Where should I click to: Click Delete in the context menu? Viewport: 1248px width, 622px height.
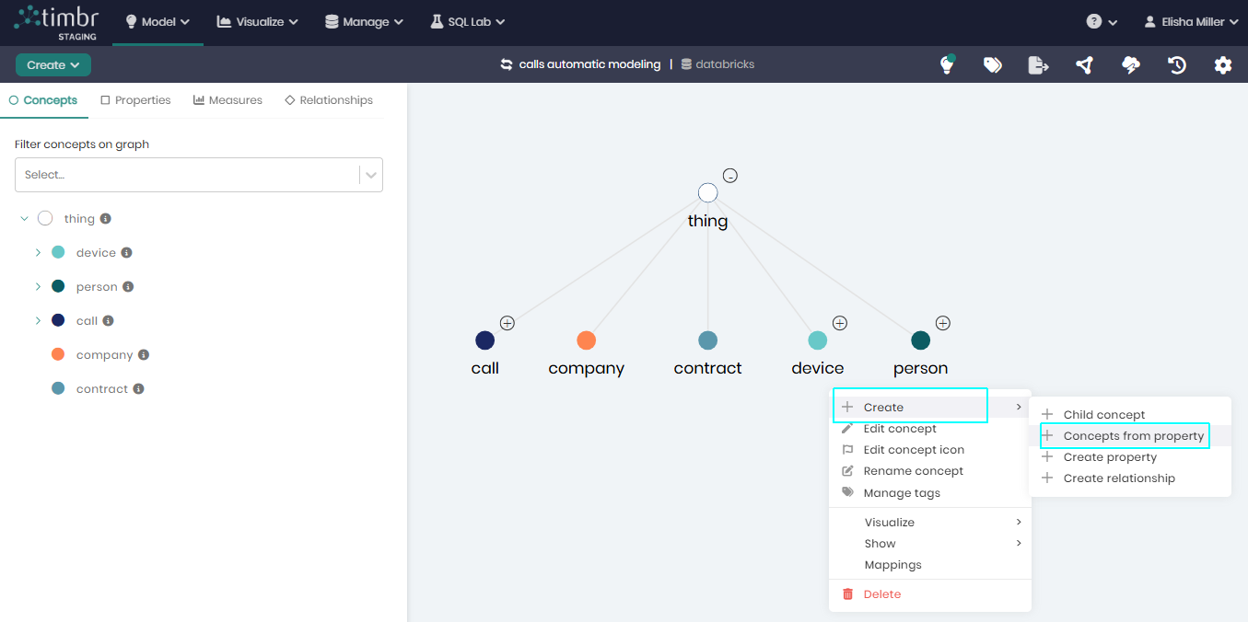click(881, 594)
